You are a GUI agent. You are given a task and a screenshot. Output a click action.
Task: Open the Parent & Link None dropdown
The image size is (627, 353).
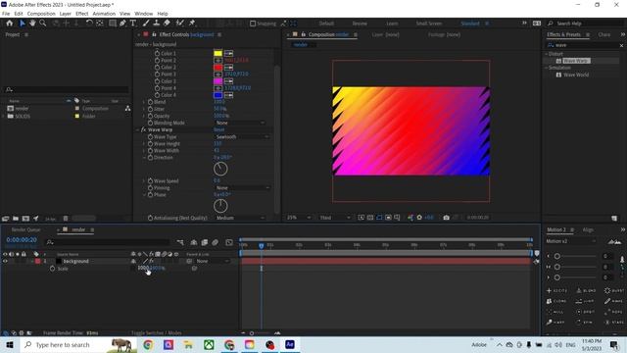tap(213, 261)
